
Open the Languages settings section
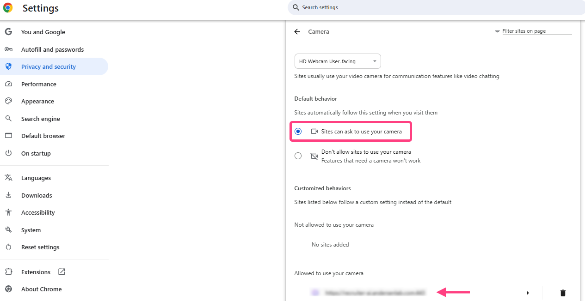[x=36, y=178]
